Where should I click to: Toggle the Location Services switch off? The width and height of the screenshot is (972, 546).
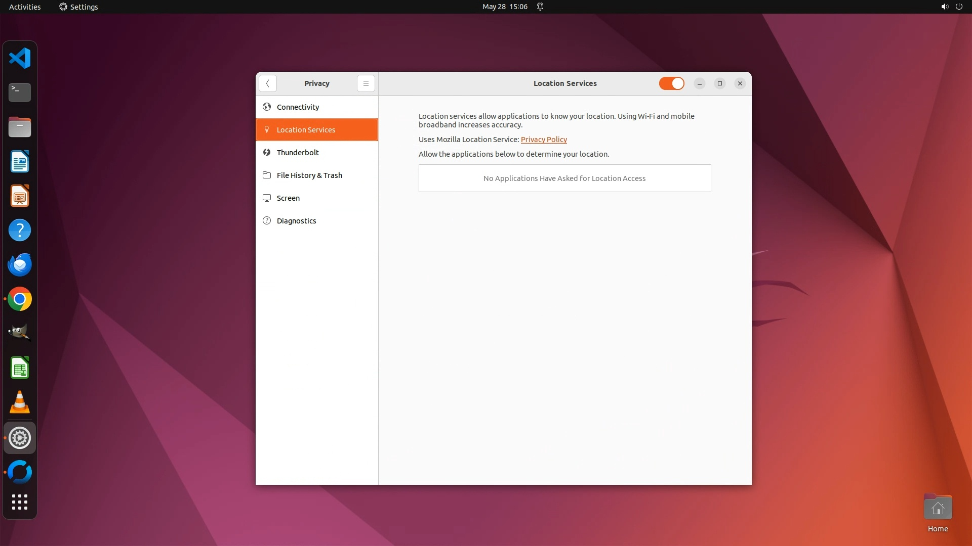tap(671, 83)
